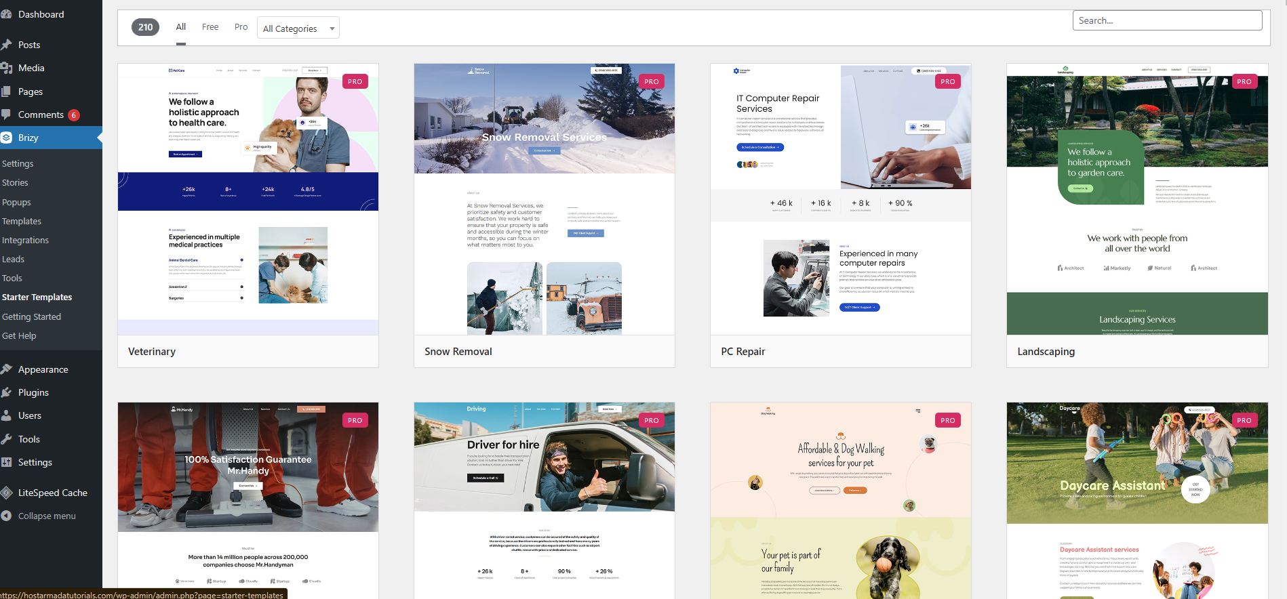Focus the template Search field
This screenshot has height=599, width=1287.
click(1167, 20)
